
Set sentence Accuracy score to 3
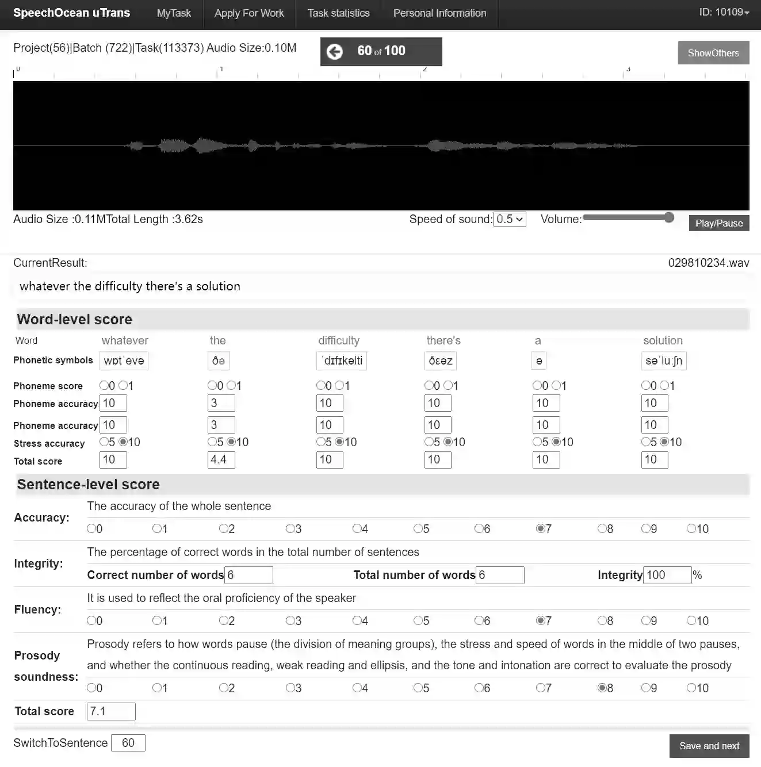point(290,528)
